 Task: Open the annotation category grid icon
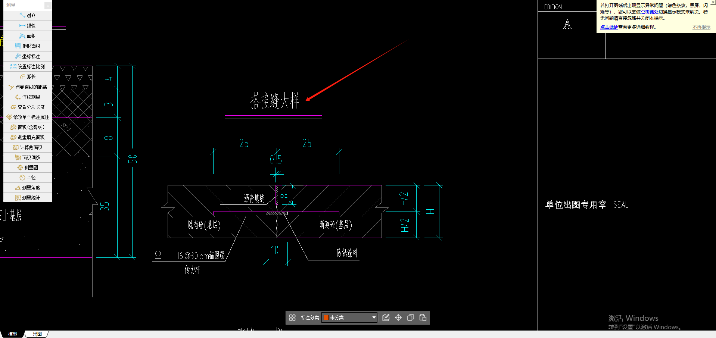click(x=292, y=317)
